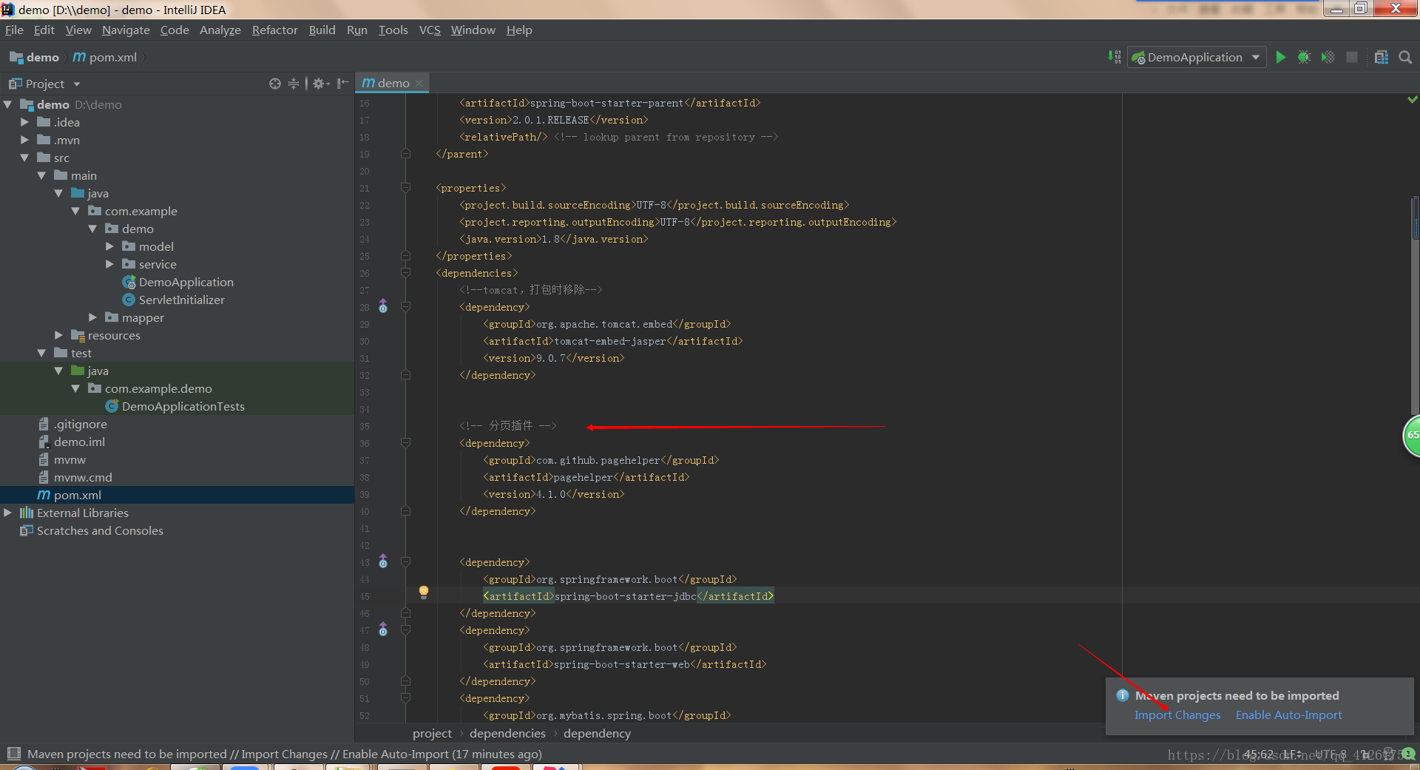1420x770 pixels.
Task: Select the .gitignore file
Action: (x=72, y=424)
